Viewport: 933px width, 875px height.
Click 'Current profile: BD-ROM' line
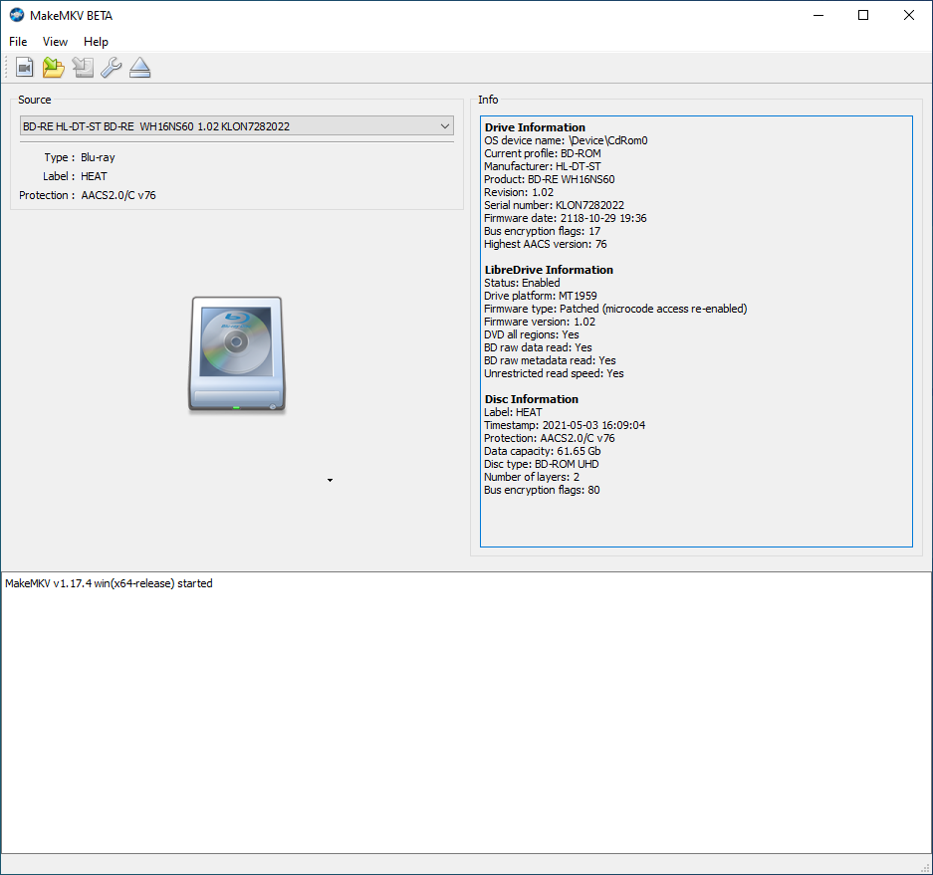coord(543,153)
